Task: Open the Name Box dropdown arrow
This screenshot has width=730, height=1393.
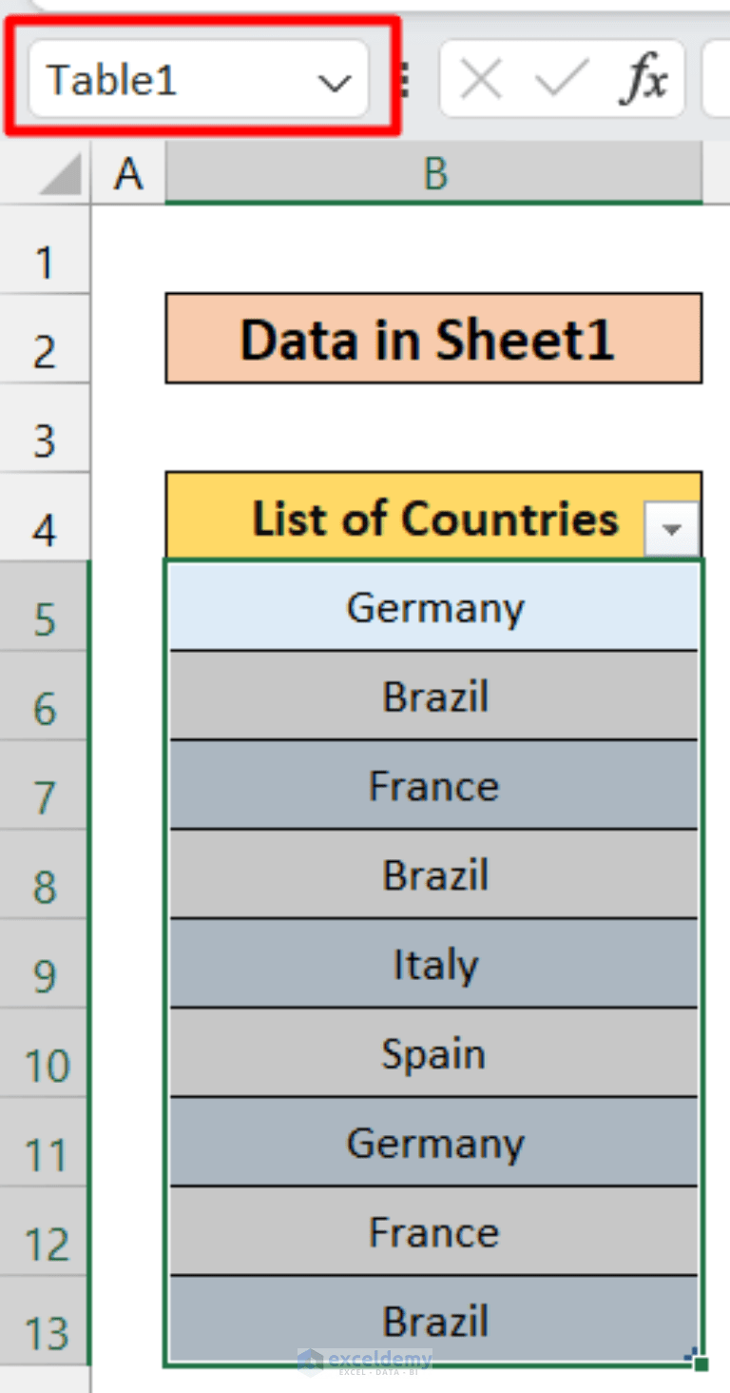Action: tap(335, 84)
